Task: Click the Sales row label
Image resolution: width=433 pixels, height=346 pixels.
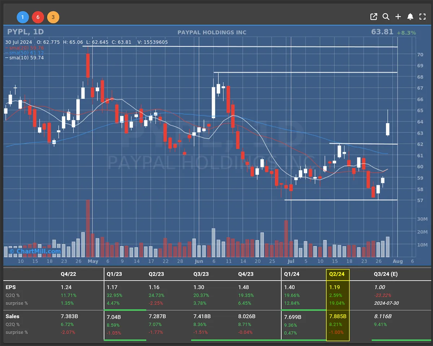Action: (x=13, y=316)
